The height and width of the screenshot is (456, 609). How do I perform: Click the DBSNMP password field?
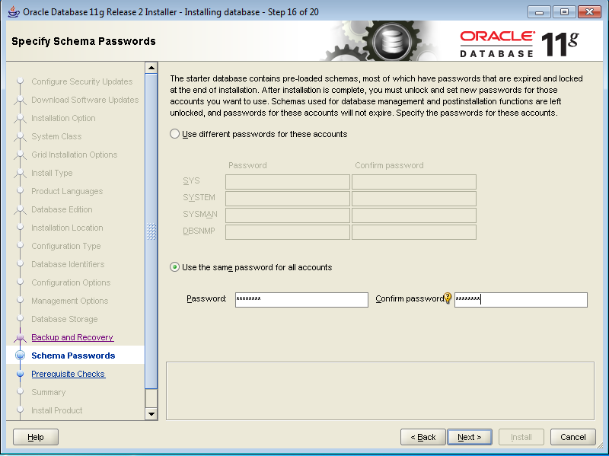tap(288, 232)
